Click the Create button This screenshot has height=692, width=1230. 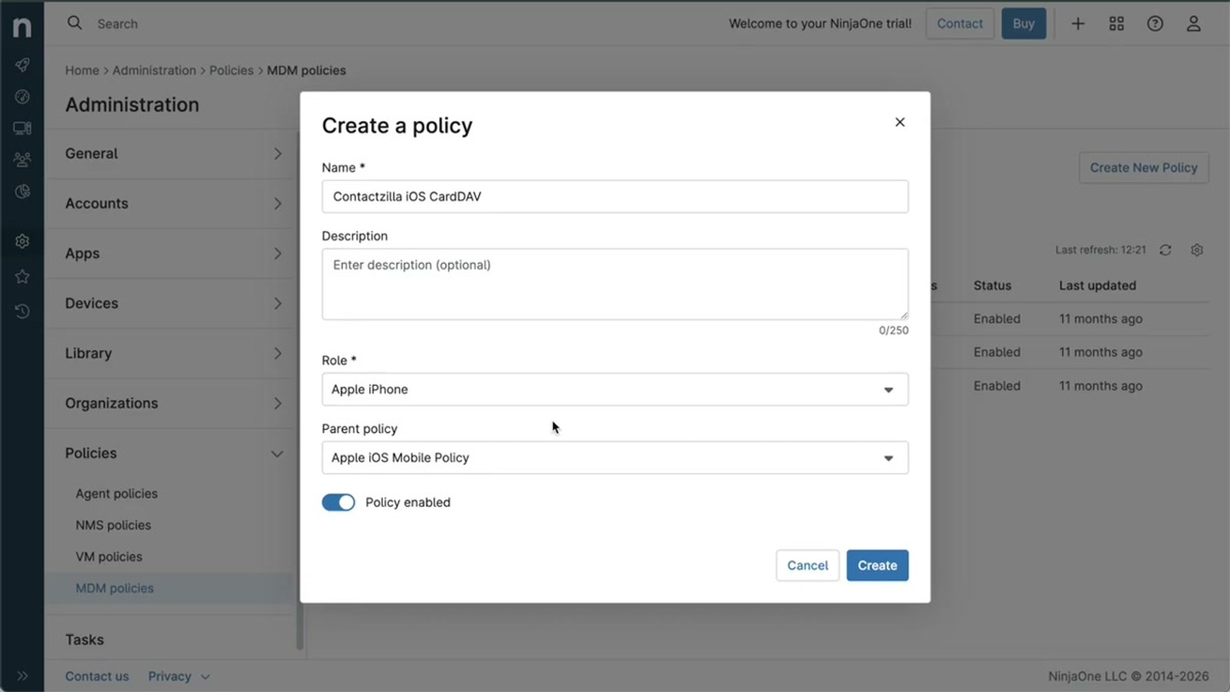pos(877,565)
